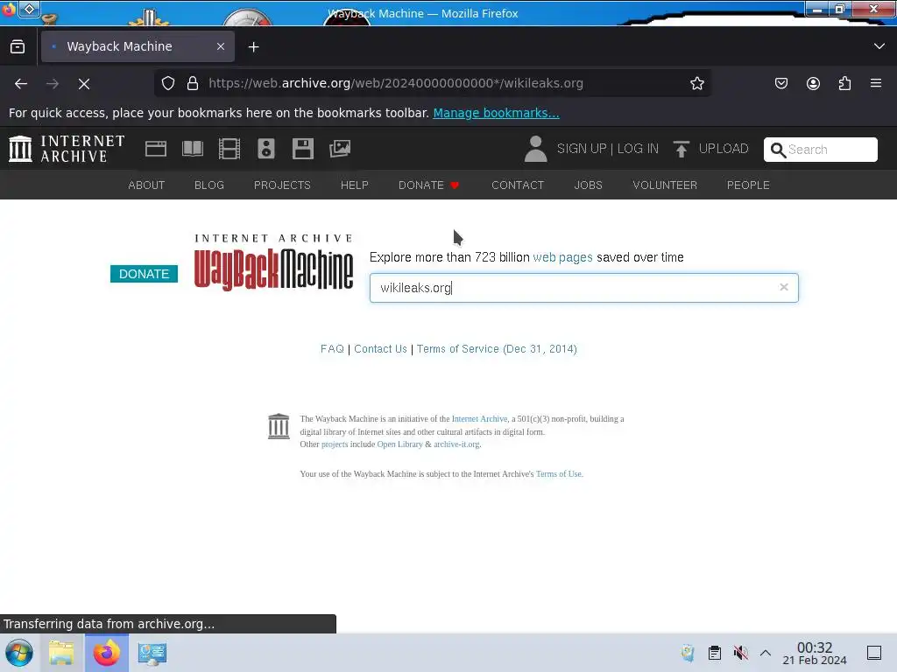This screenshot has width=897, height=672.
Task: Save page to Pocket
Action: tap(780, 83)
